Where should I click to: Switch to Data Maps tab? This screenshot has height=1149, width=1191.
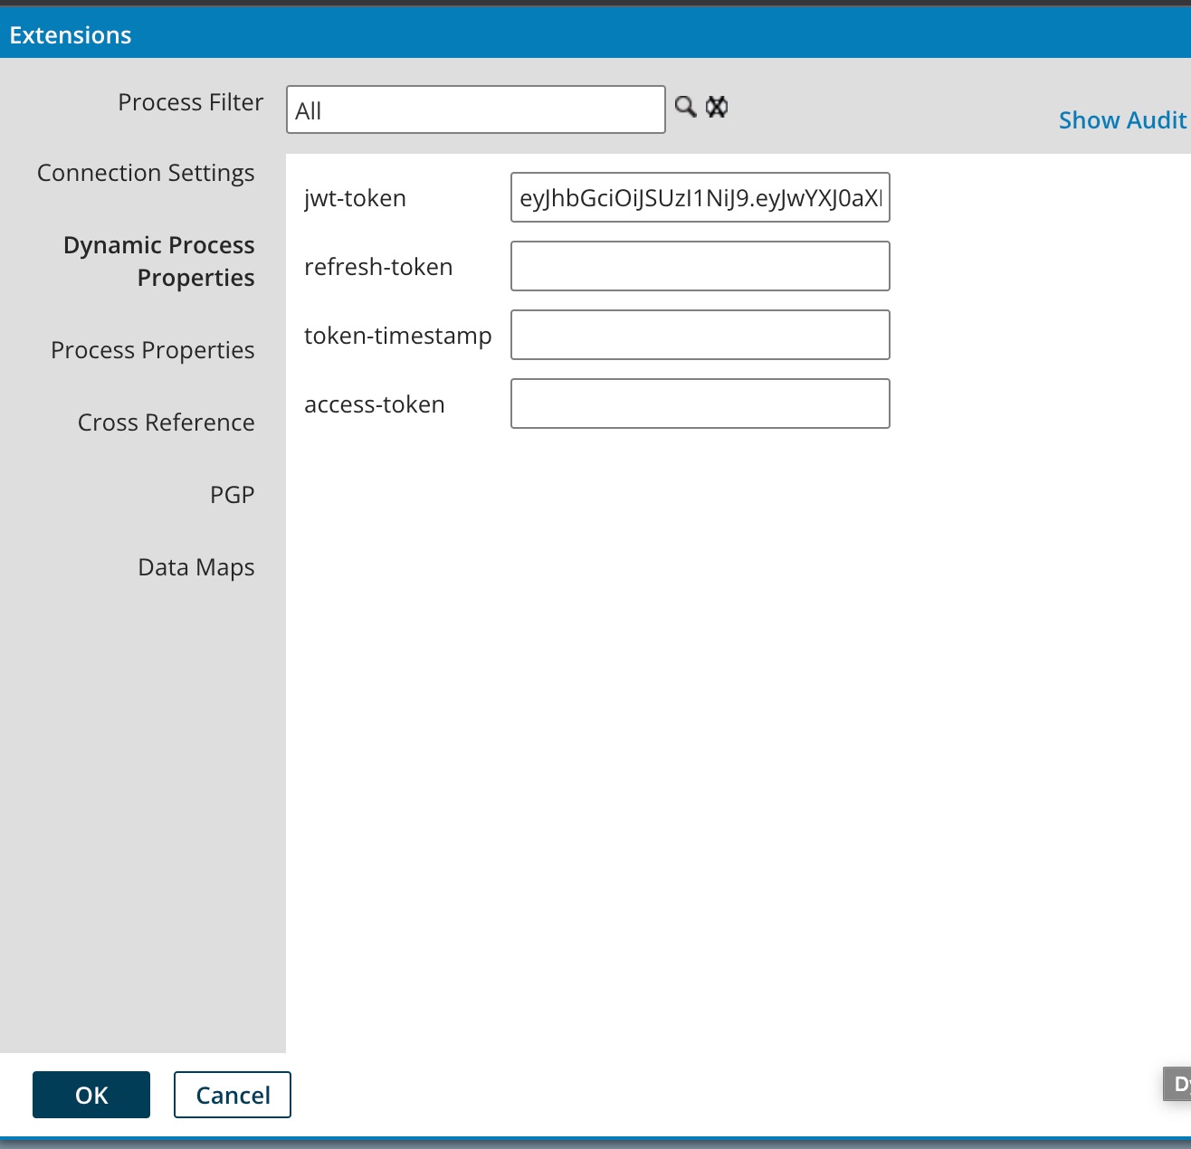point(196,567)
